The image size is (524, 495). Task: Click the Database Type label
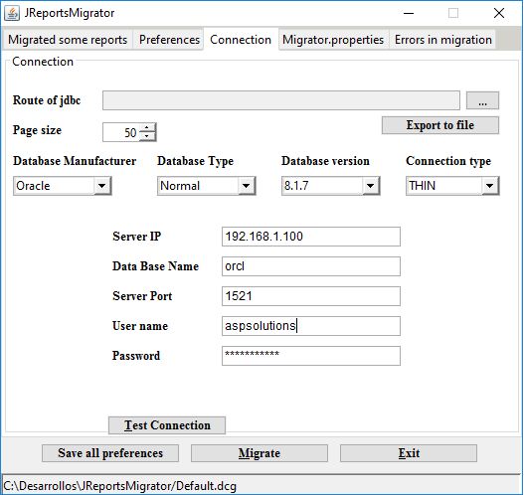[195, 161]
